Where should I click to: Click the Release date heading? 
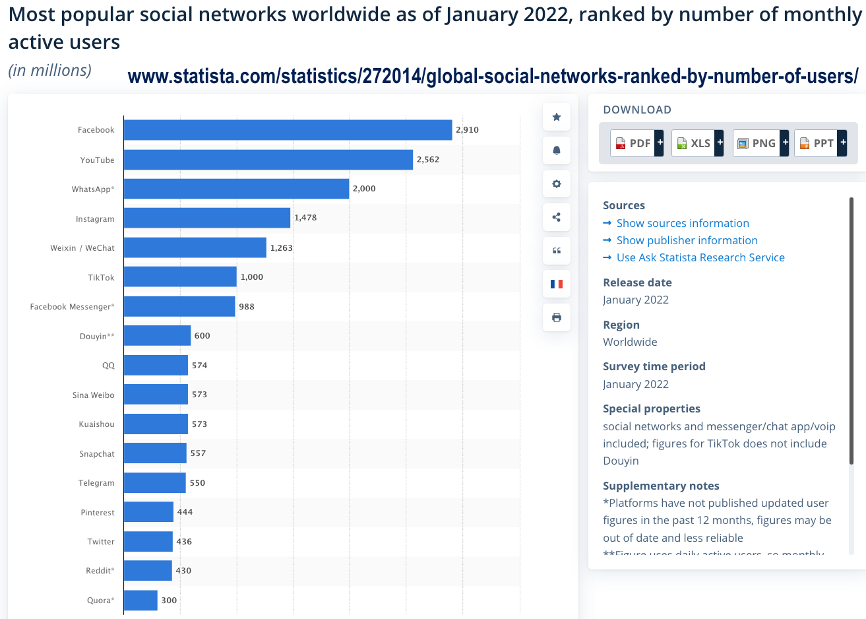click(637, 282)
